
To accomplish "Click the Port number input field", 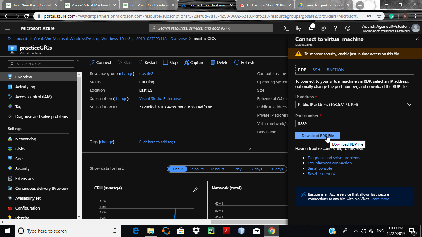I will 354,123.
